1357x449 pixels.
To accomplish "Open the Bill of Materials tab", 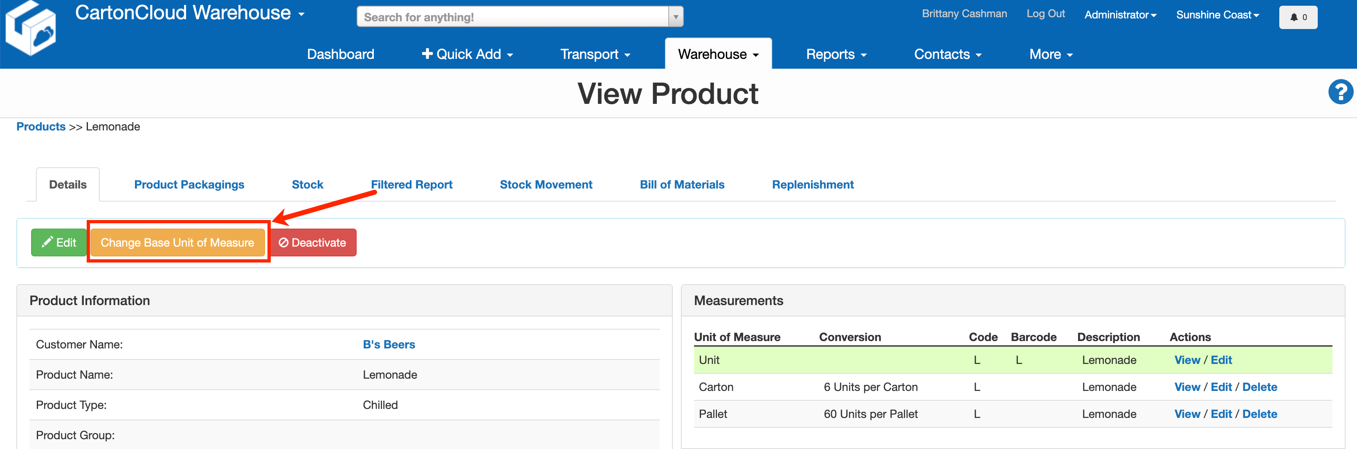I will coord(682,184).
